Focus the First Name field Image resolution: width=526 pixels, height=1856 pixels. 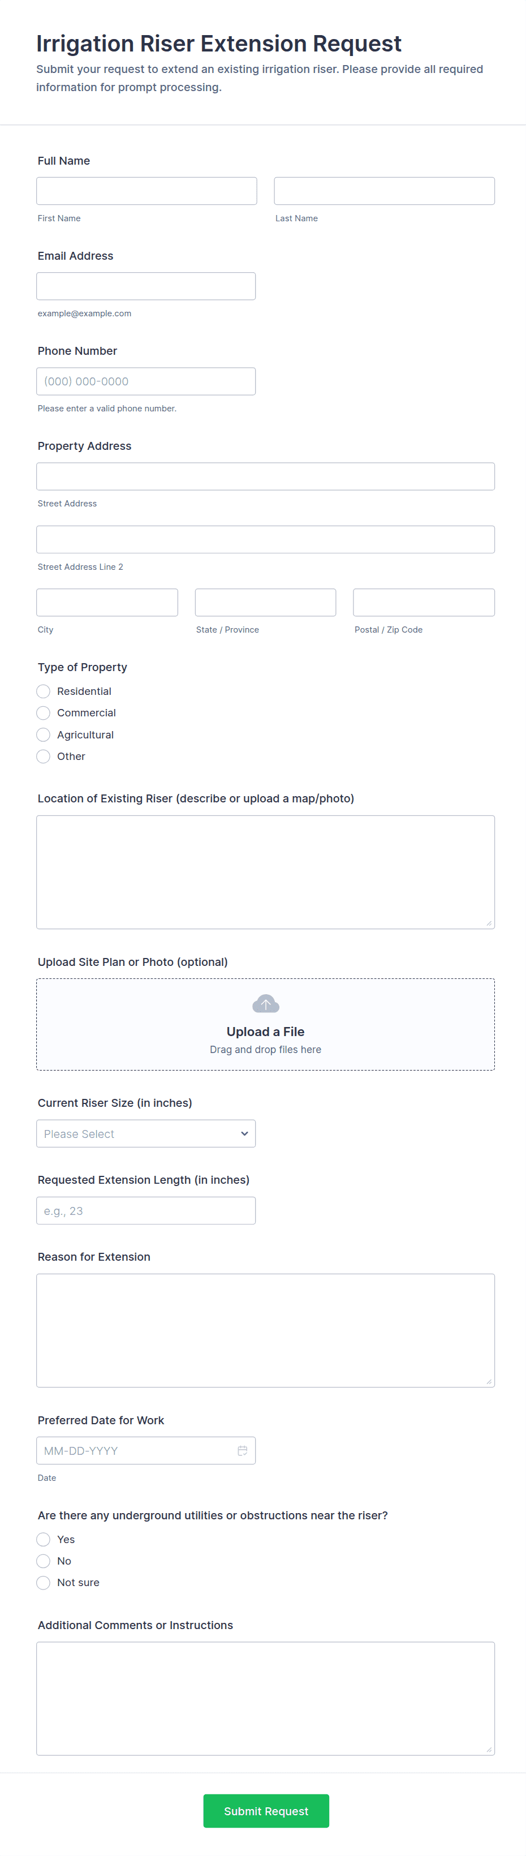tap(146, 191)
